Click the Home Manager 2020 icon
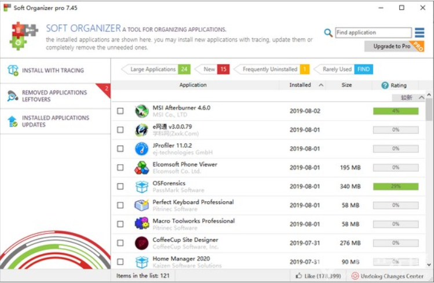434x283 pixels. click(142, 262)
